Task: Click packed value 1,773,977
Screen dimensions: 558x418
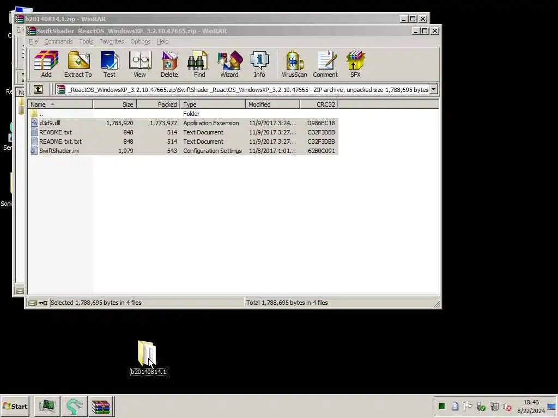Action: coord(163,123)
